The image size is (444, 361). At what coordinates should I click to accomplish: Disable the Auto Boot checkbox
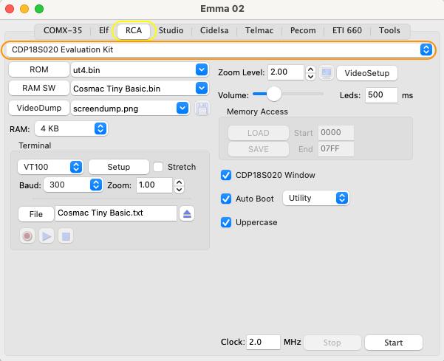tap(226, 199)
